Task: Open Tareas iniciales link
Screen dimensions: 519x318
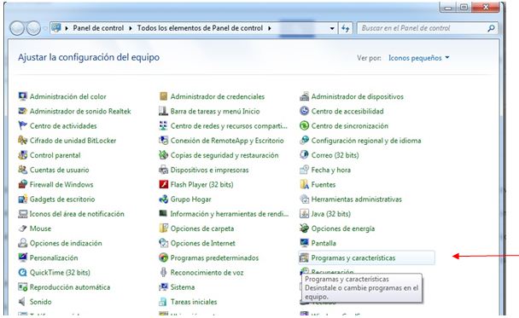Action: 194,302
